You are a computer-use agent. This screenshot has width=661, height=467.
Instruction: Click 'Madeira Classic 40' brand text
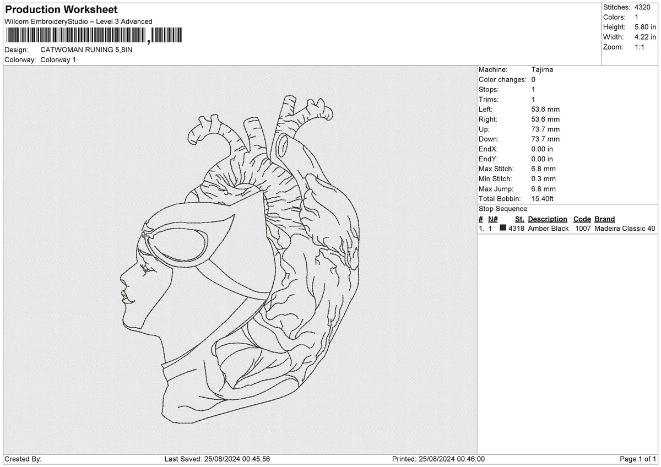coord(625,229)
